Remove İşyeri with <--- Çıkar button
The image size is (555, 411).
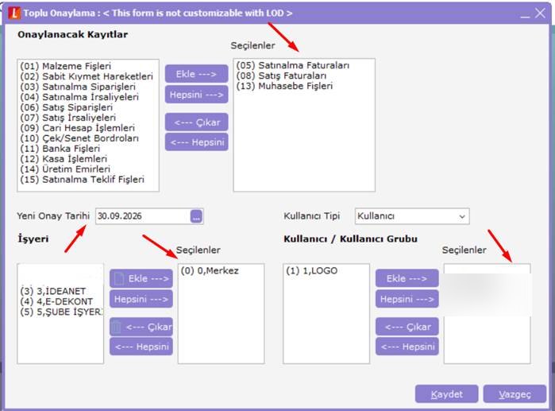(141, 327)
